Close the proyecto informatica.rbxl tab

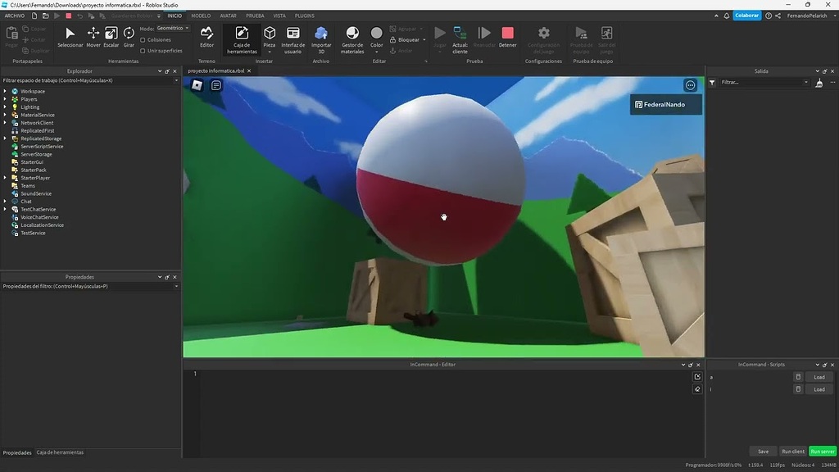coord(249,70)
